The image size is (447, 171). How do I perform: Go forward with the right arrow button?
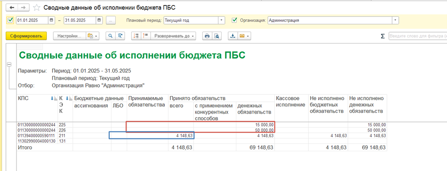point(23,8)
